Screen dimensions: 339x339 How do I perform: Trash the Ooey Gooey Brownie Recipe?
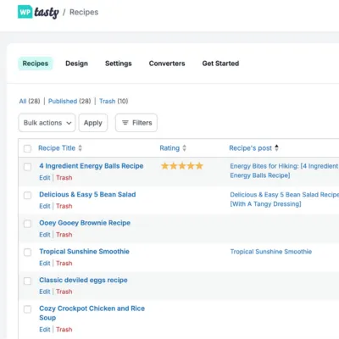click(x=64, y=235)
